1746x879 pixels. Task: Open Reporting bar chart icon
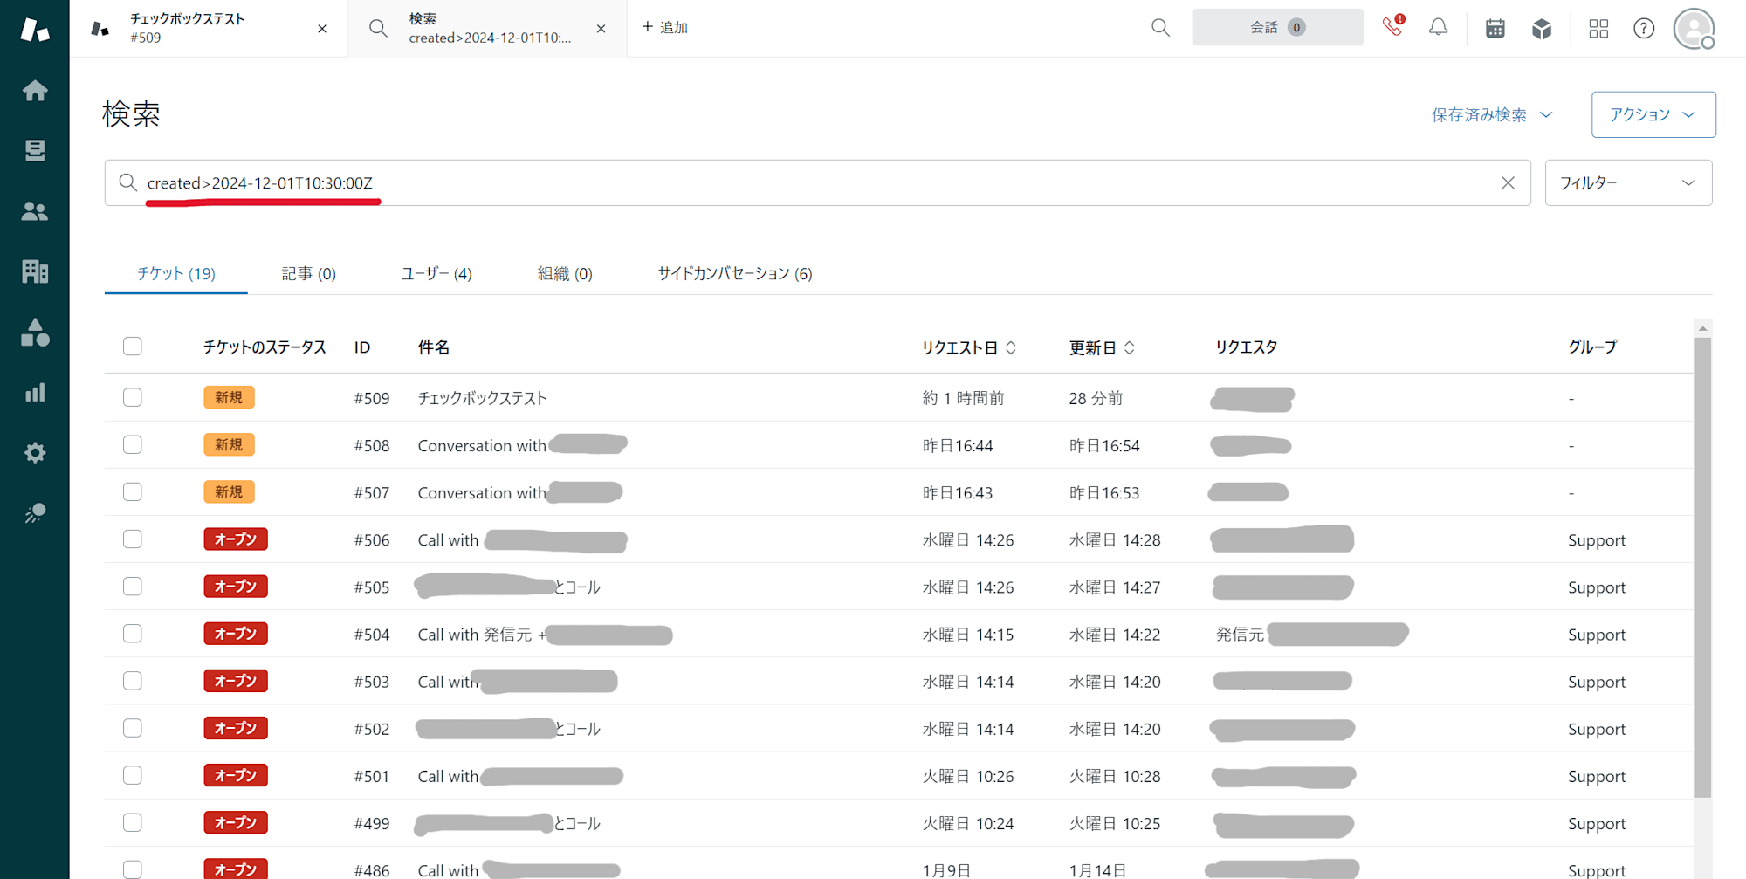pos(35,392)
